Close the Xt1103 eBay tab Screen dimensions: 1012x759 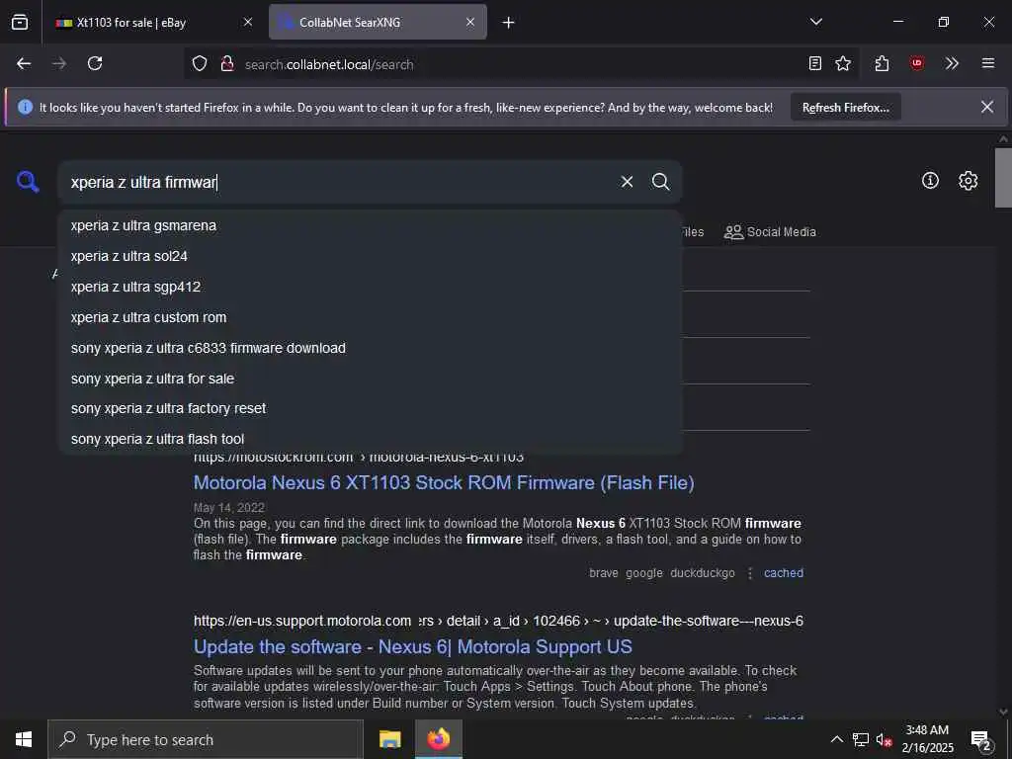[248, 22]
